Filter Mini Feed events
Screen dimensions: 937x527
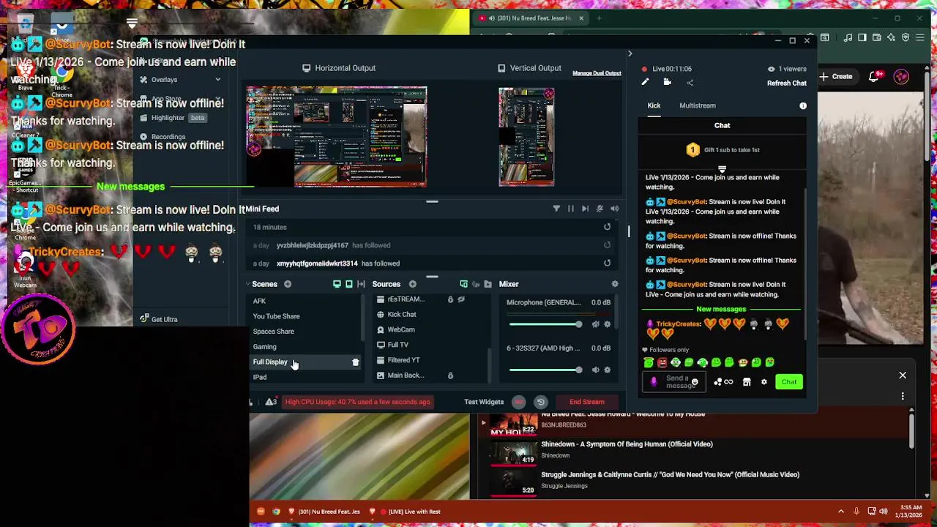pos(556,209)
